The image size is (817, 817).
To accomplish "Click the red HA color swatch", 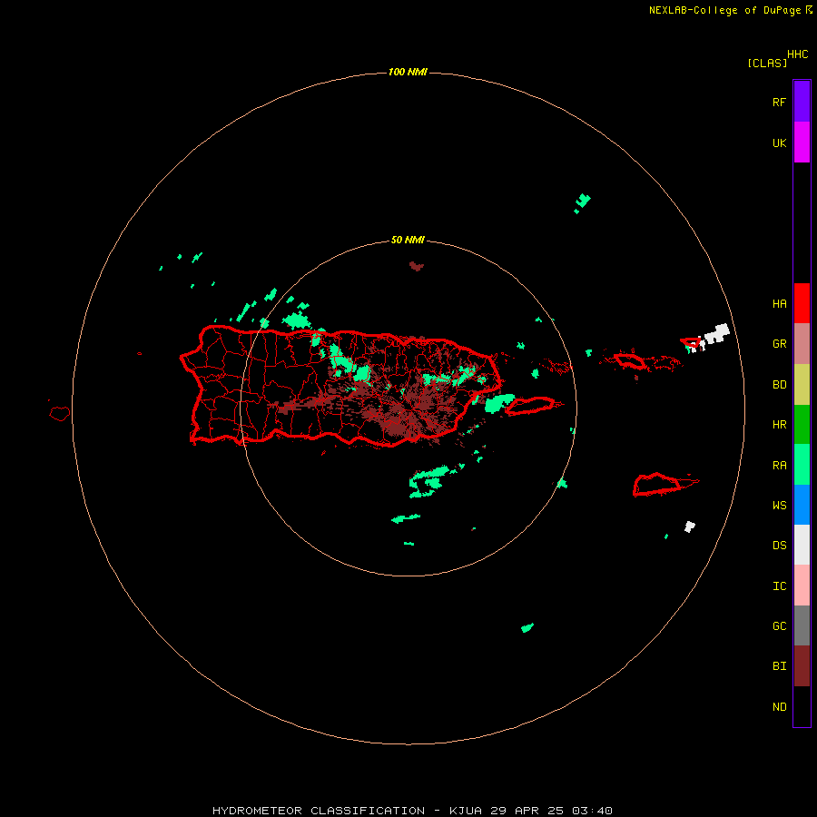I will pyautogui.click(x=802, y=303).
